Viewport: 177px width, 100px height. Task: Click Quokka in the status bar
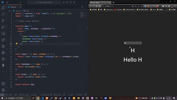(x=34, y=95)
